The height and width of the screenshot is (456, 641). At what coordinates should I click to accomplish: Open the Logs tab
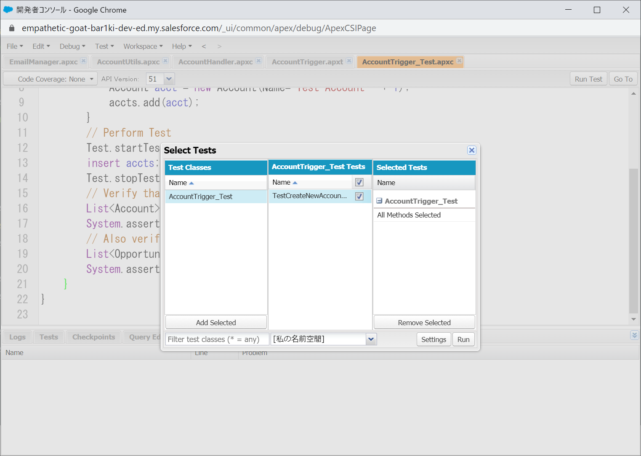(17, 337)
